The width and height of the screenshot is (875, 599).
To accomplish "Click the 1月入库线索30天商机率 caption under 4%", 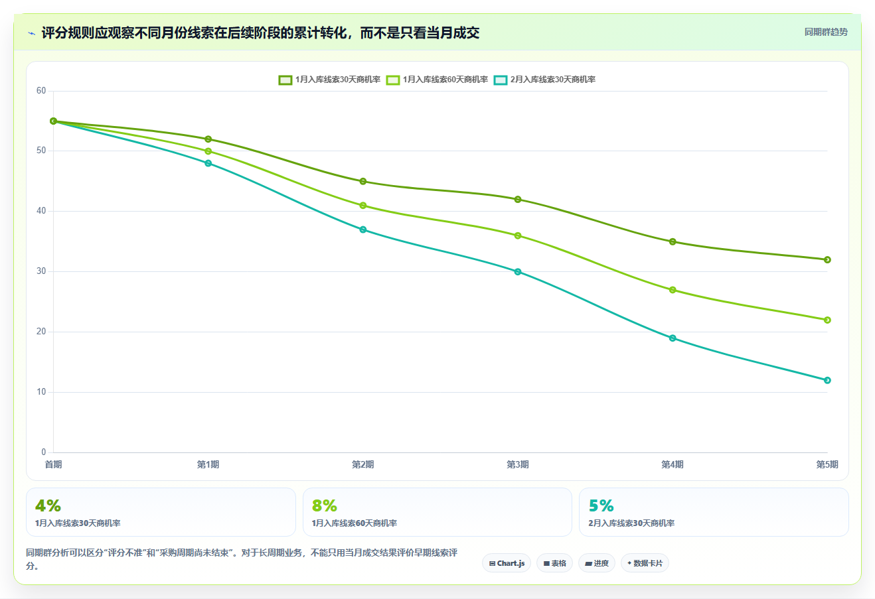I will (x=78, y=523).
